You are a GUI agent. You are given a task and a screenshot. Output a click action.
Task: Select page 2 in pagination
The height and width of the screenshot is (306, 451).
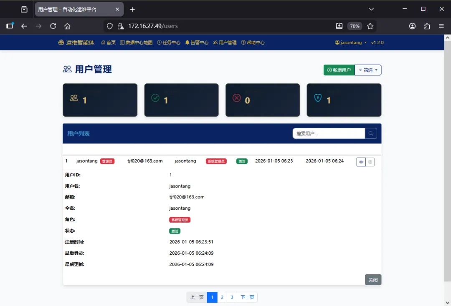point(222,297)
